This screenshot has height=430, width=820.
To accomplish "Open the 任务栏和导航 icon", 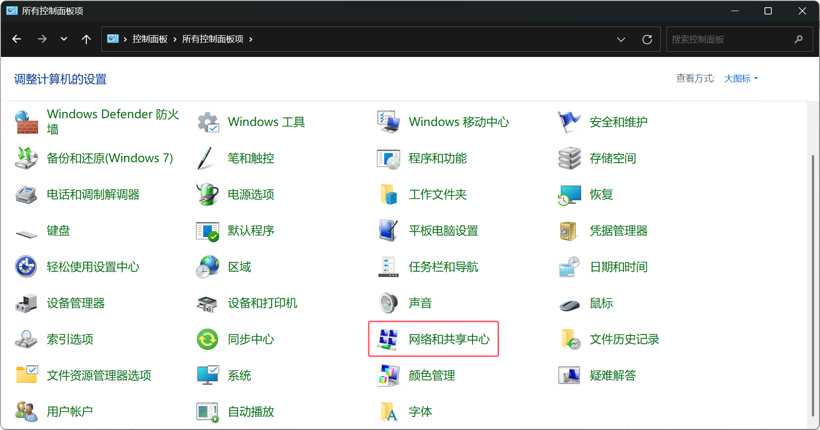I will click(389, 267).
